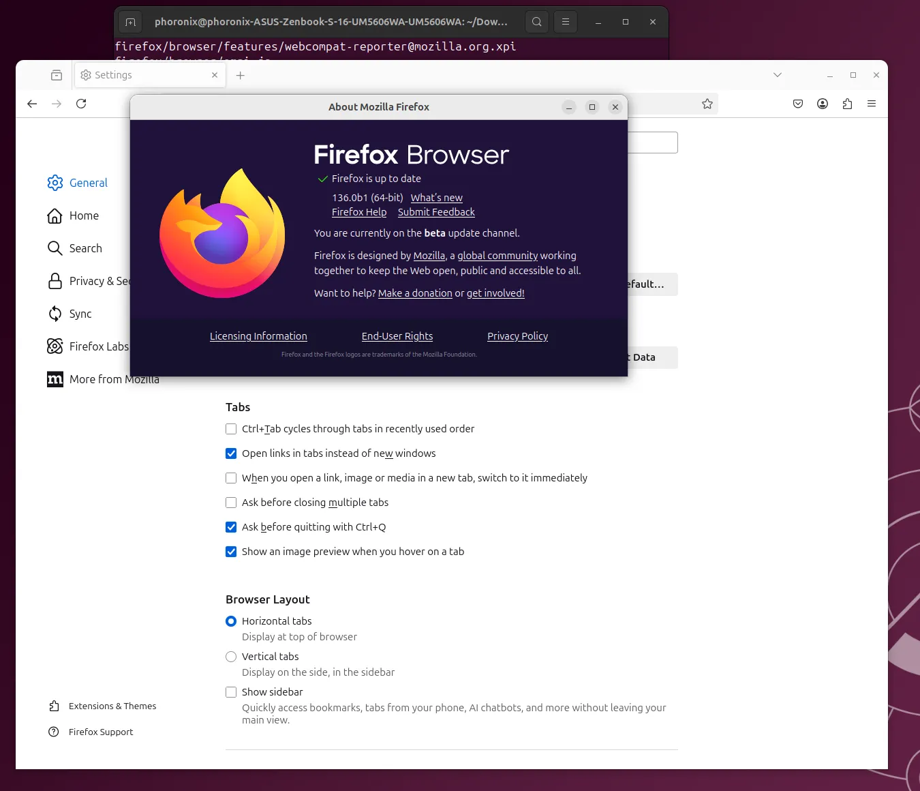Click the Submit Feedback link
Screen dimensions: 920x791
(x=436, y=212)
